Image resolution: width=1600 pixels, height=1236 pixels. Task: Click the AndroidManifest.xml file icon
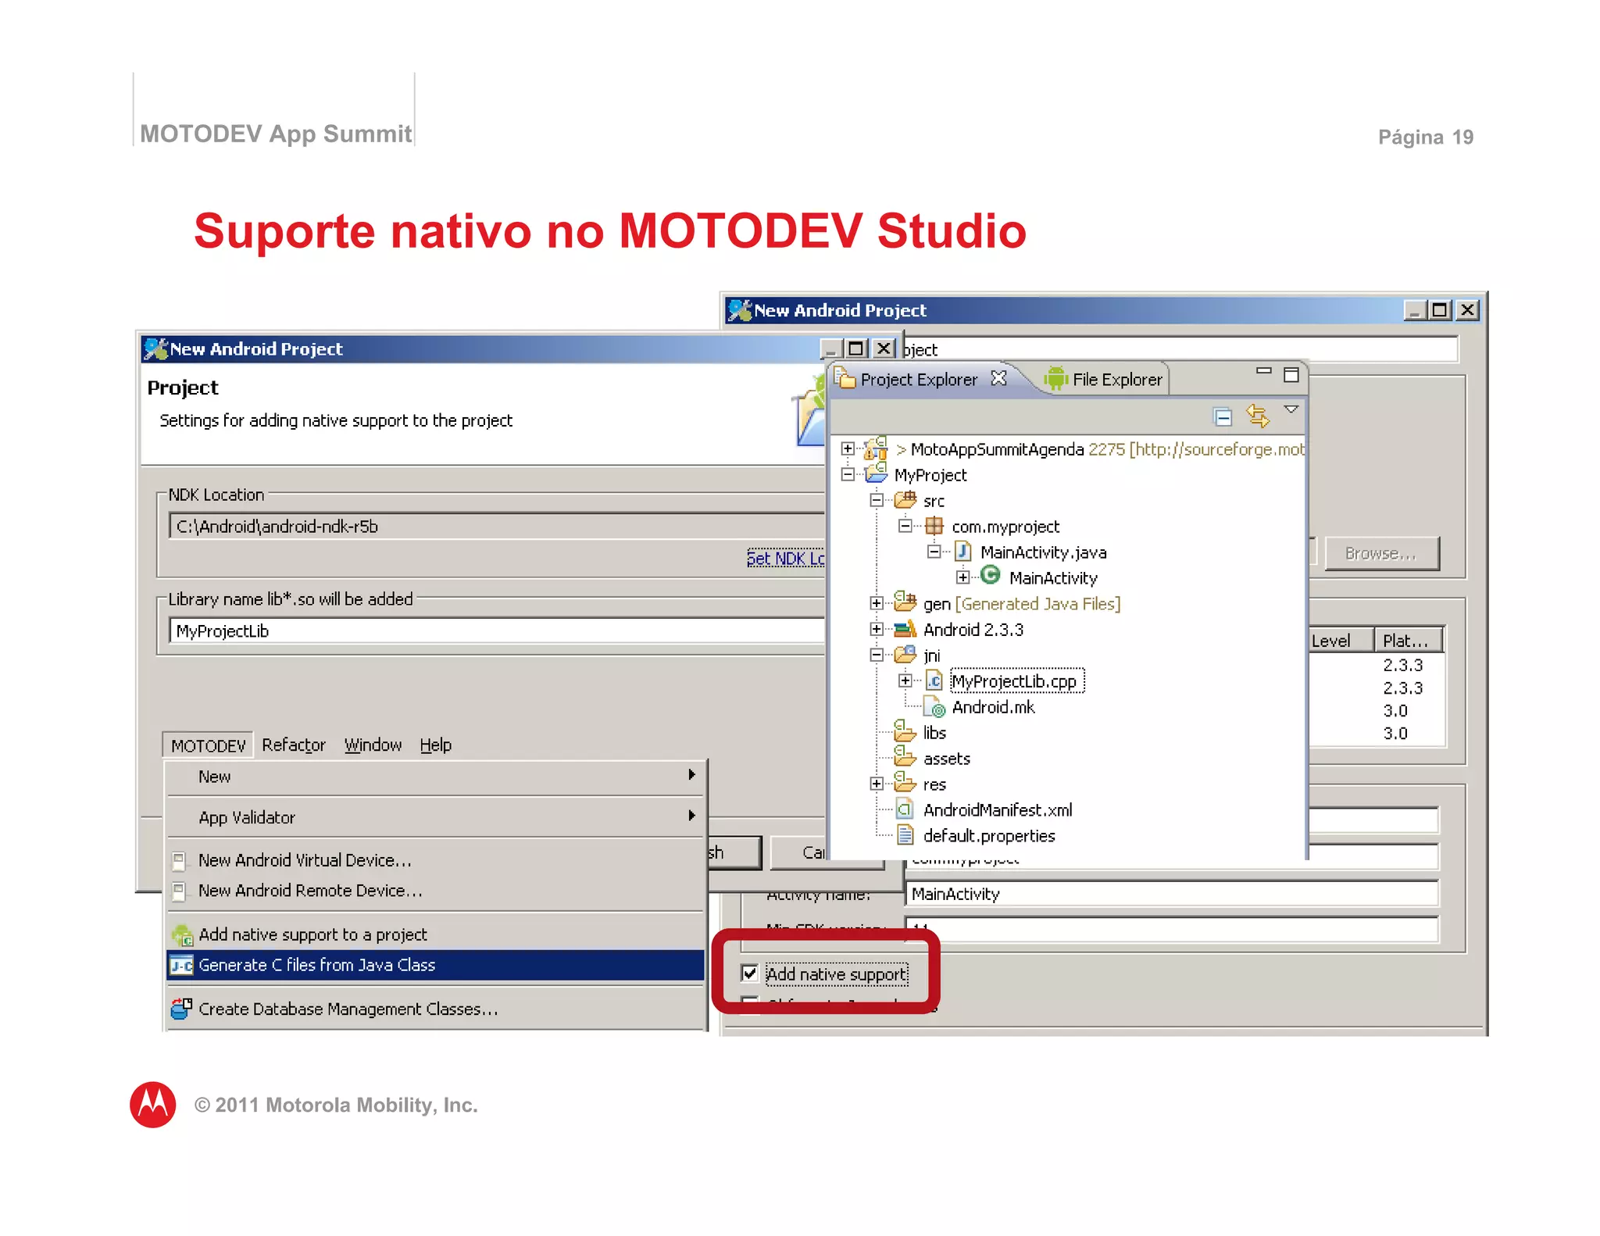(905, 809)
